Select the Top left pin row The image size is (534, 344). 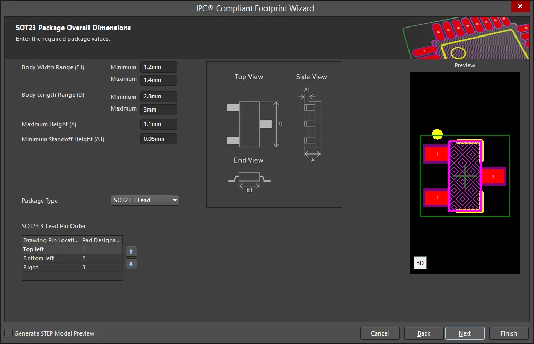[x=72, y=249]
